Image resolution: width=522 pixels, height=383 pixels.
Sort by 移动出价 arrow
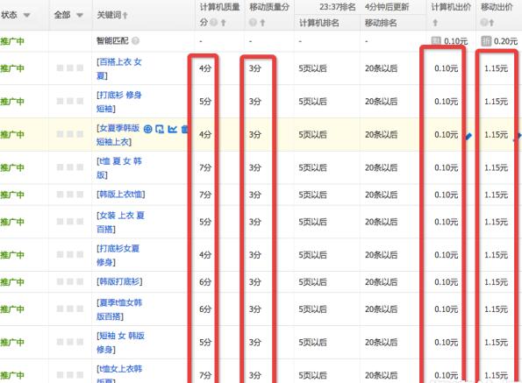491,23
